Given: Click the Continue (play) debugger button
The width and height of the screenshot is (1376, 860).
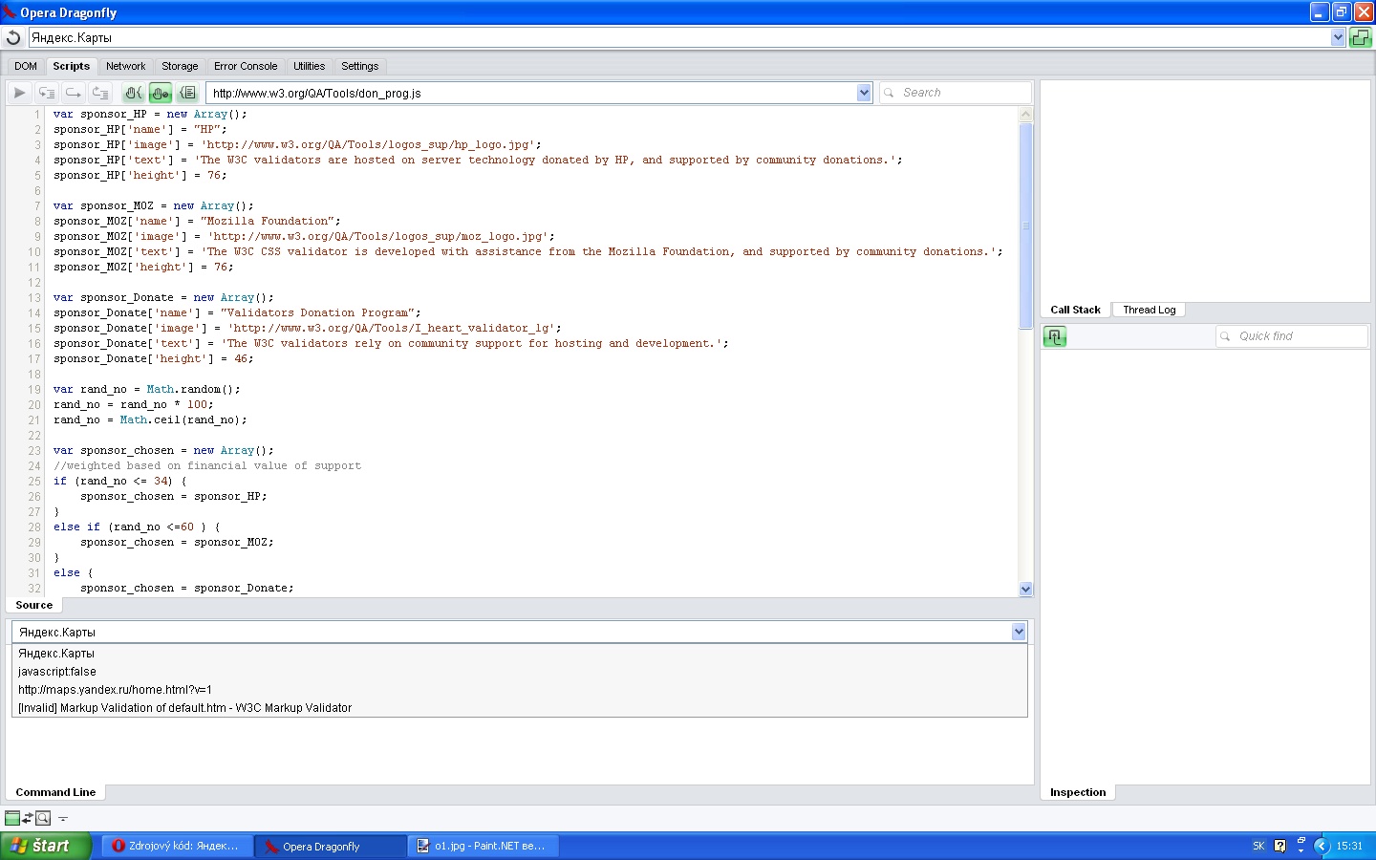Looking at the screenshot, I should click(x=19, y=93).
